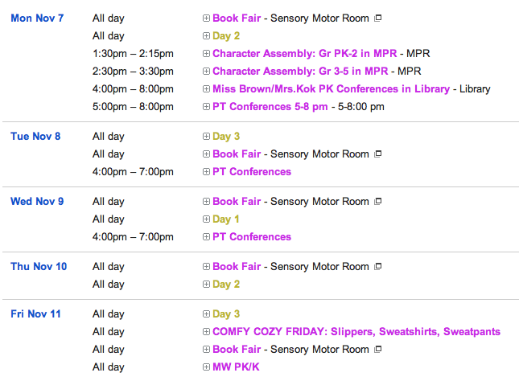Click the multi-day icon beside Monday's Book Fair

pyautogui.click(x=377, y=18)
